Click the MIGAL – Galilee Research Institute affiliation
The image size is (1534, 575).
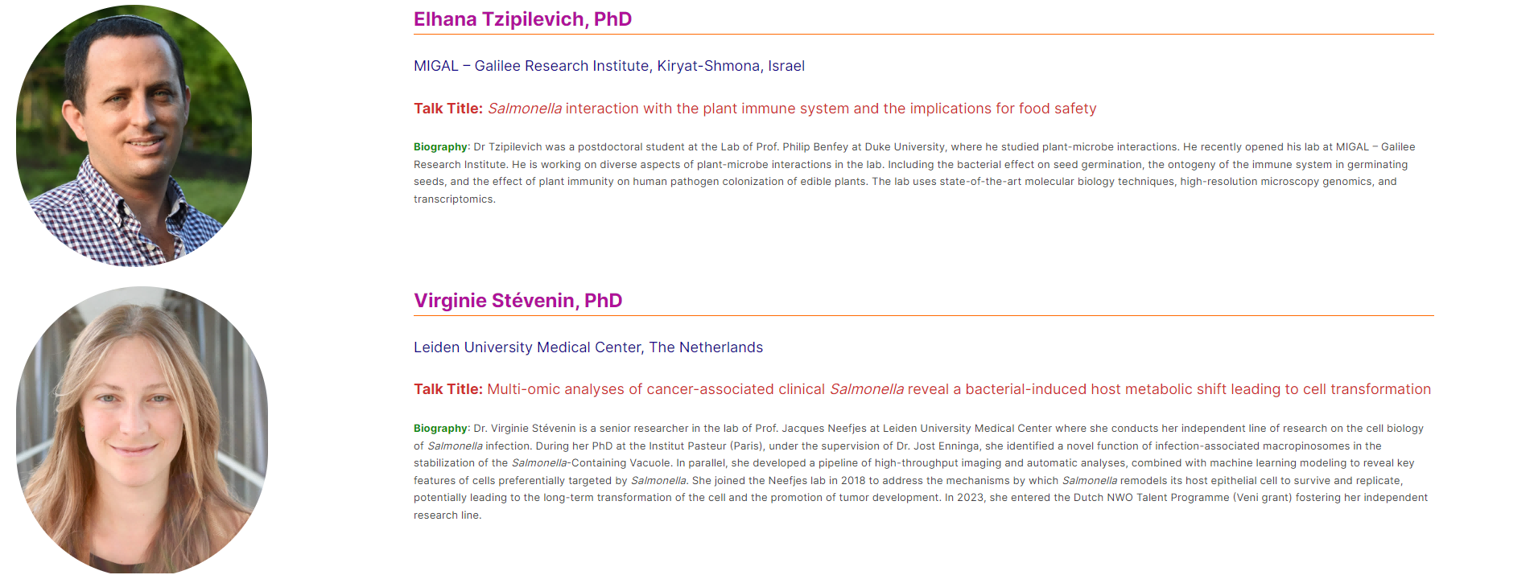tap(609, 66)
